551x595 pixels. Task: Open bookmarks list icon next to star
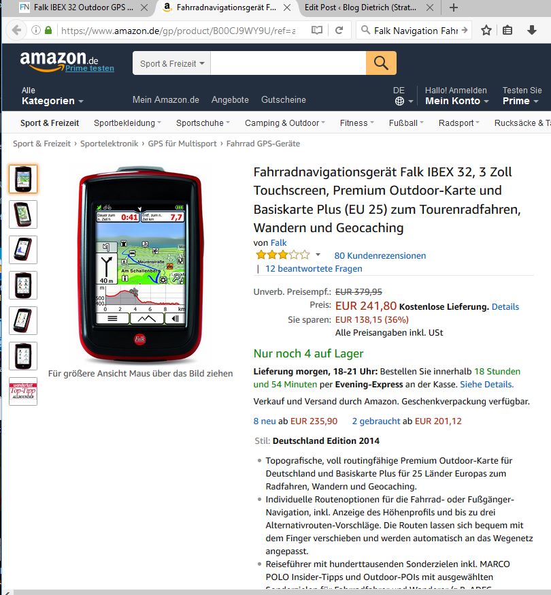pyautogui.click(x=507, y=31)
